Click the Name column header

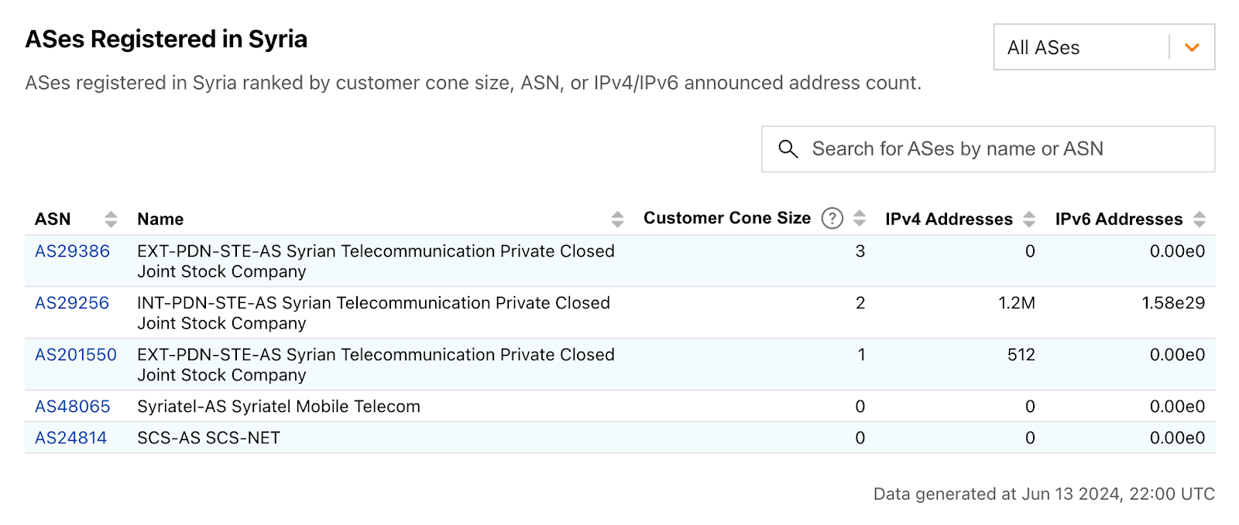click(x=160, y=220)
